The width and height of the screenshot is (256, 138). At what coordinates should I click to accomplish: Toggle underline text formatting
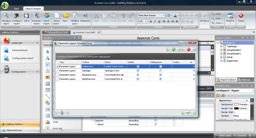pos(159,22)
